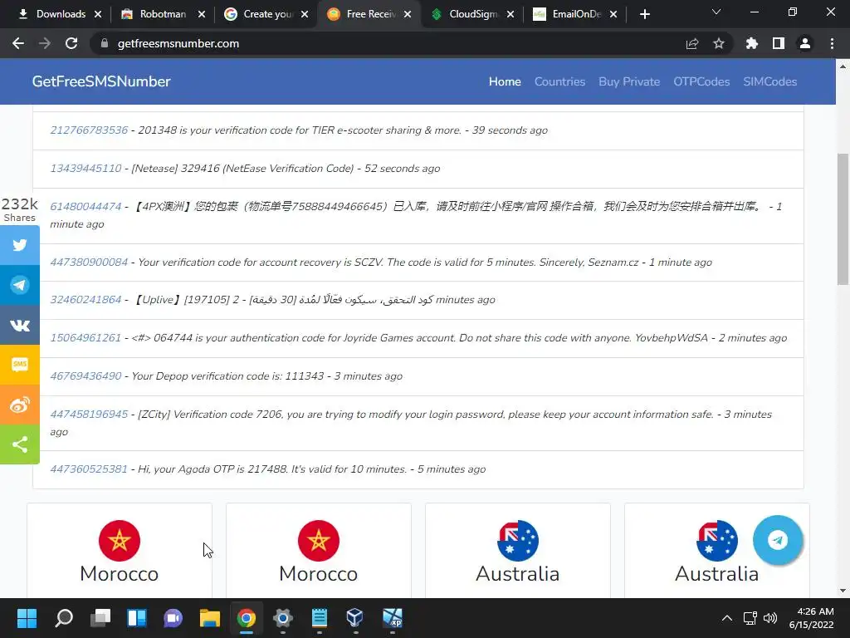This screenshot has width=850, height=638.
Task: Click the GetFreeSMSNumber site logo
Action: click(x=101, y=81)
